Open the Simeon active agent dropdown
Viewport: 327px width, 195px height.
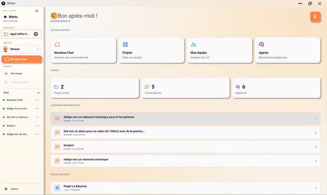pyautogui.click(x=21, y=49)
